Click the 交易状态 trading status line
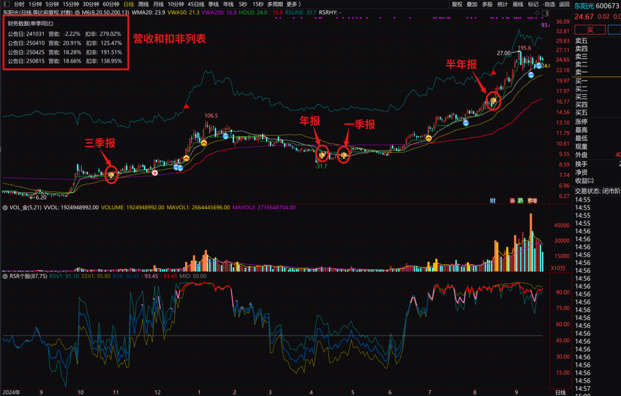 coord(597,191)
